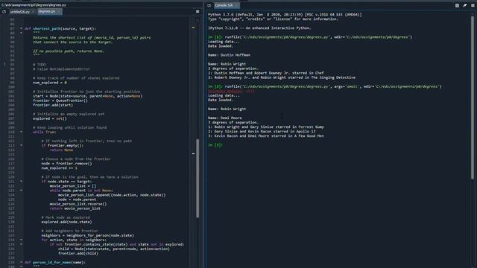Click the 'movie_person_list.reverse()' line
This screenshot has height=268, width=477.
pyautogui.click(x=78, y=204)
